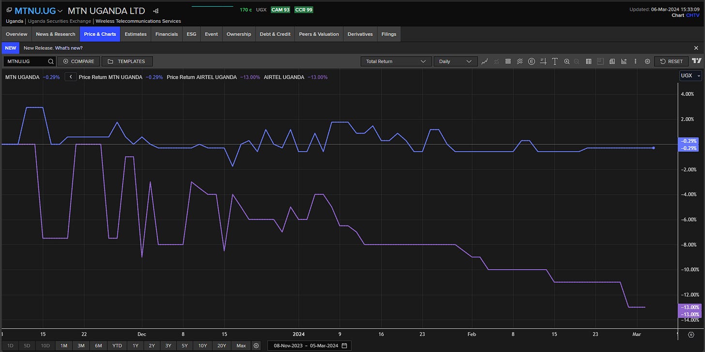
Task: Switch to the Estimates tab
Action: 136,34
